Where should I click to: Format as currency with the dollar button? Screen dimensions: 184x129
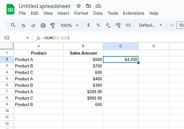(x=88, y=25)
